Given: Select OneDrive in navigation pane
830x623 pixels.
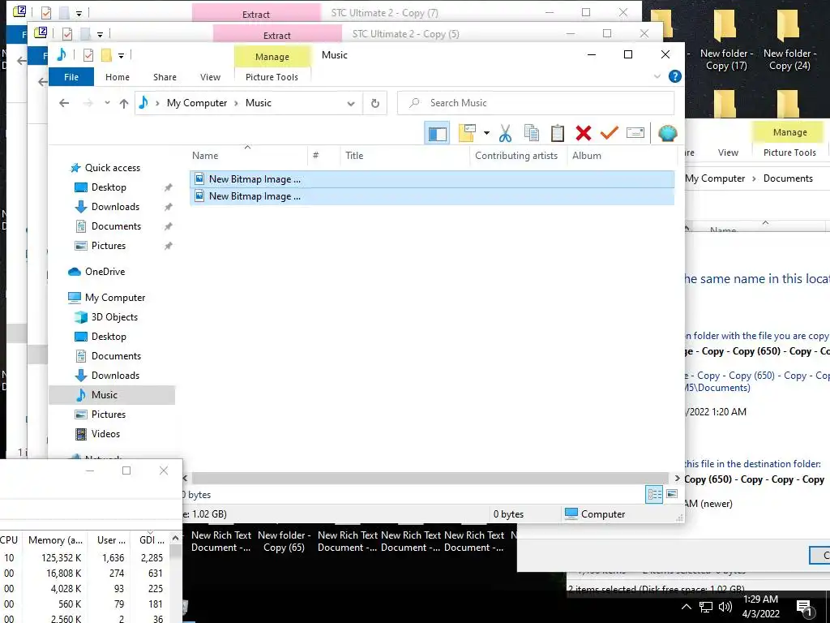Looking at the screenshot, I should click(x=105, y=271).
